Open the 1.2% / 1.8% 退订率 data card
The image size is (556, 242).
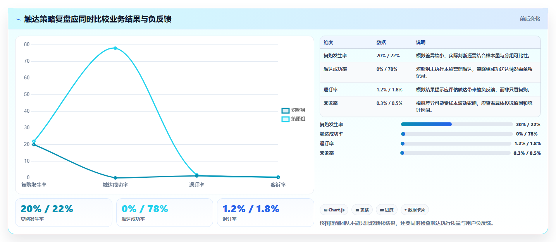point(265,213)
